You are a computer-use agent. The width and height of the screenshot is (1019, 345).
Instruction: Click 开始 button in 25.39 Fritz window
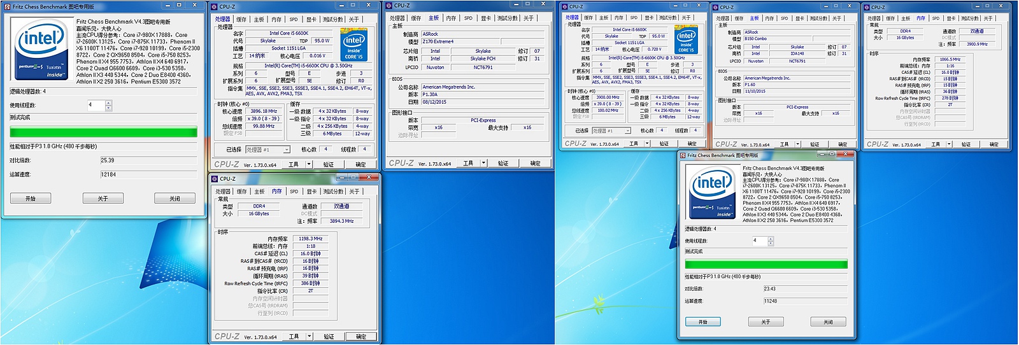point(31,199)
